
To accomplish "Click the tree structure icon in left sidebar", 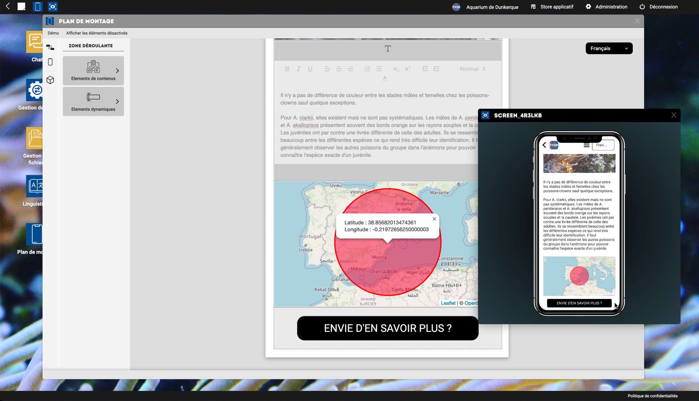I will click(x=50, y=47).
